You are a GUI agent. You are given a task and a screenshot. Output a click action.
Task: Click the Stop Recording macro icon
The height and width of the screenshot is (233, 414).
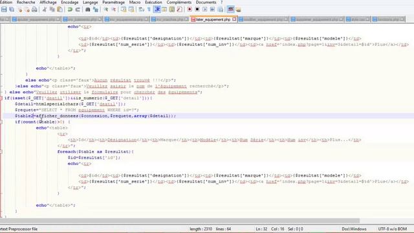197,10
